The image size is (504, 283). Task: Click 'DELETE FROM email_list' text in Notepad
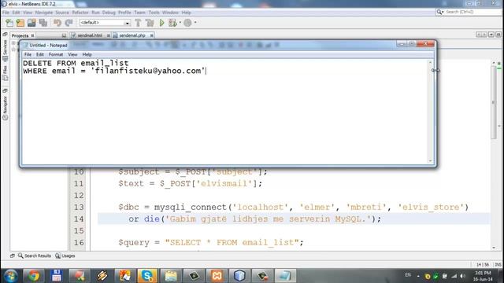tap(76, 63)
